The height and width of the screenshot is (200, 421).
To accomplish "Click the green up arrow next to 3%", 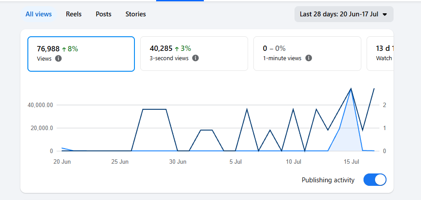I will coord(177,49).
